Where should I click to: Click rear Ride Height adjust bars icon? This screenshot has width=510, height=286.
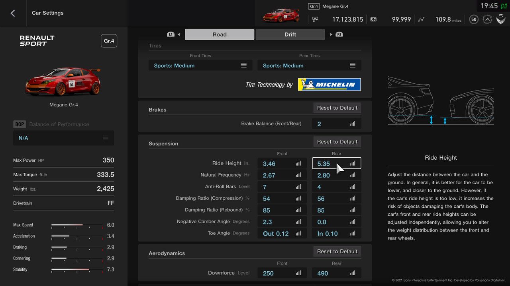[353, 163]
